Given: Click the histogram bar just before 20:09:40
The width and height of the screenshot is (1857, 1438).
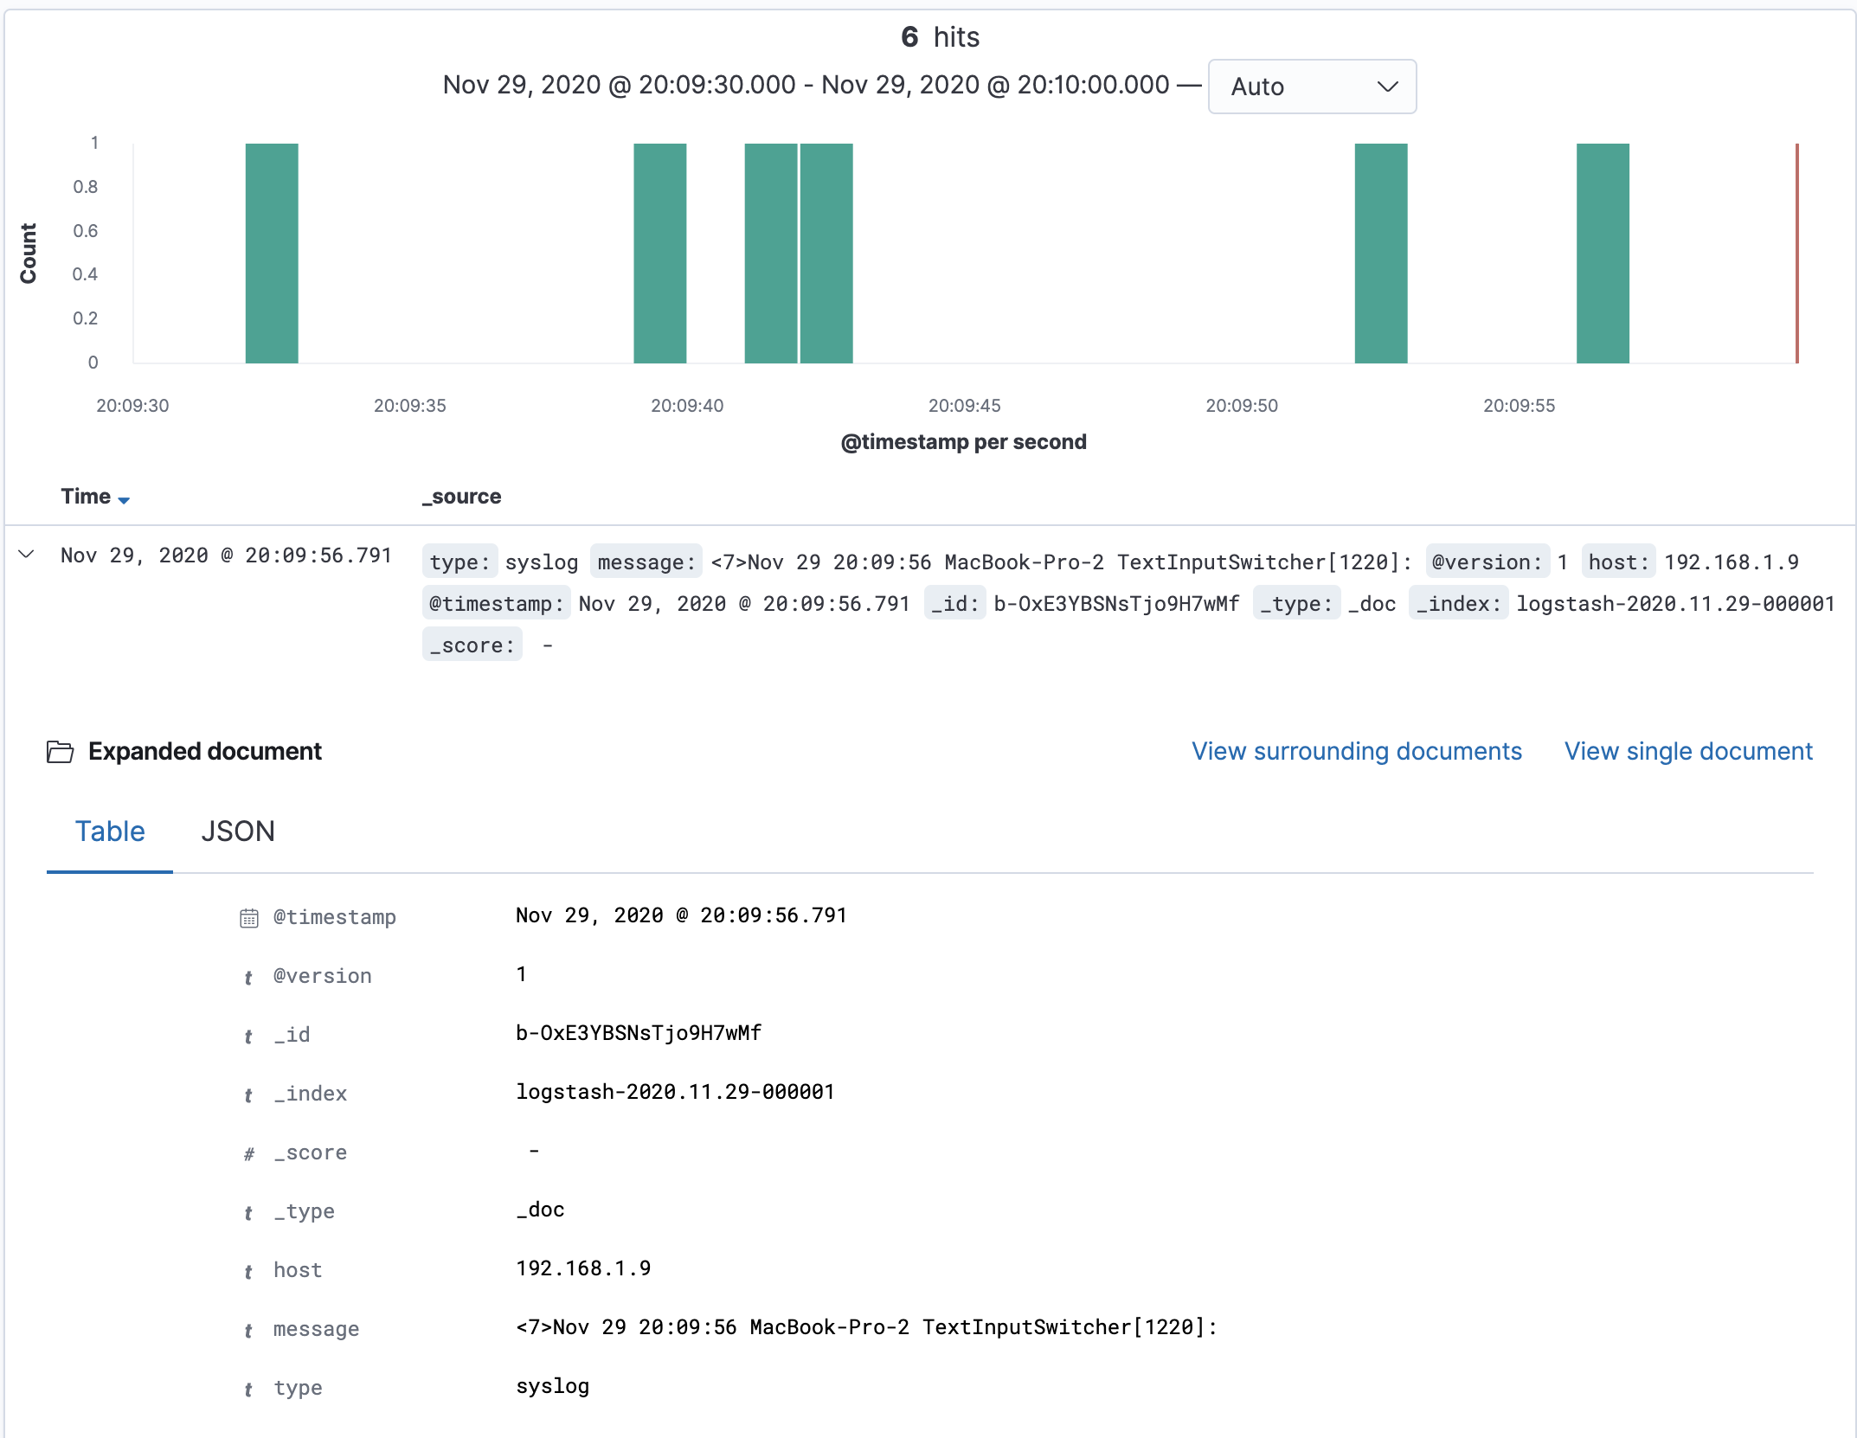Looking at the screenshot, I should click(x=659, y=253).
